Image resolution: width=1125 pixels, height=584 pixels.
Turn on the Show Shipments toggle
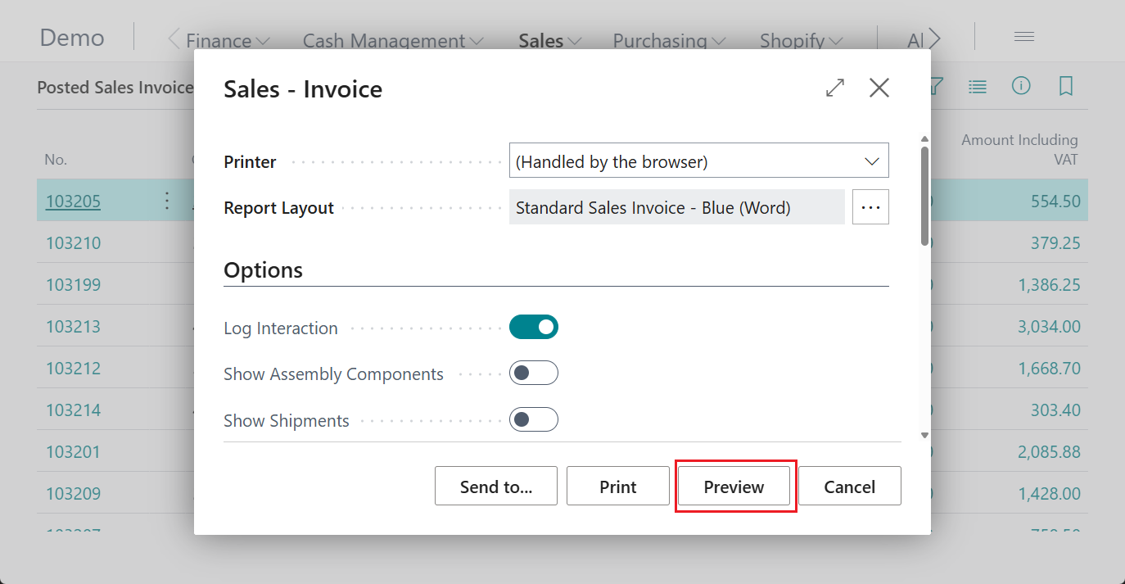[x=534, y=420]
